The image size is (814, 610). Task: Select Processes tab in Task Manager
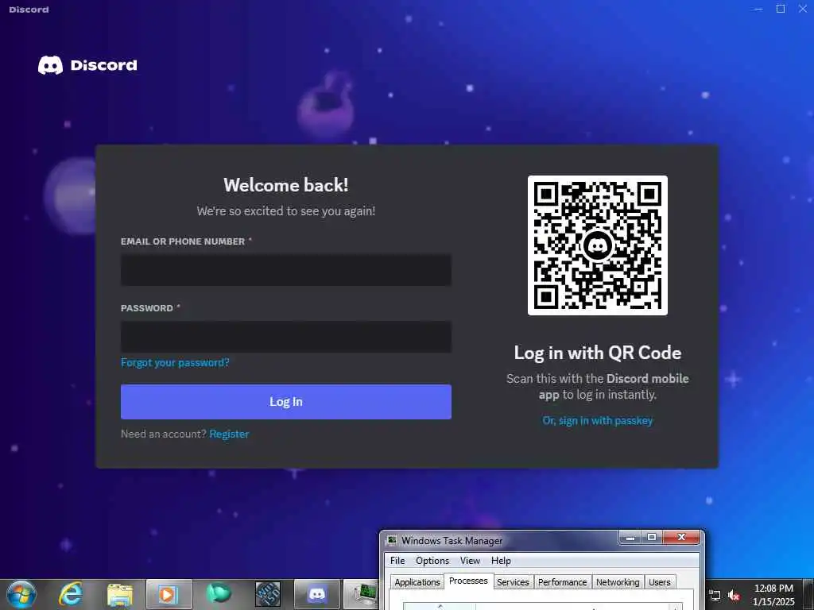click(468, 581)
